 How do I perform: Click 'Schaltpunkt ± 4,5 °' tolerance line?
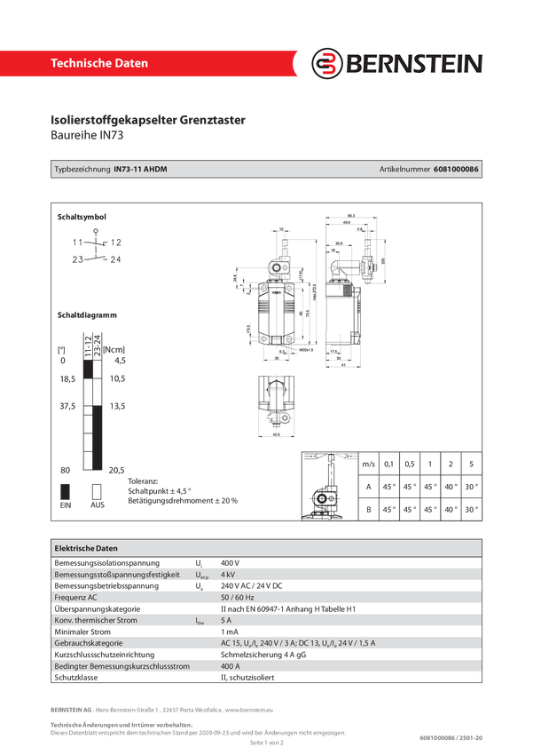[160, 491]
